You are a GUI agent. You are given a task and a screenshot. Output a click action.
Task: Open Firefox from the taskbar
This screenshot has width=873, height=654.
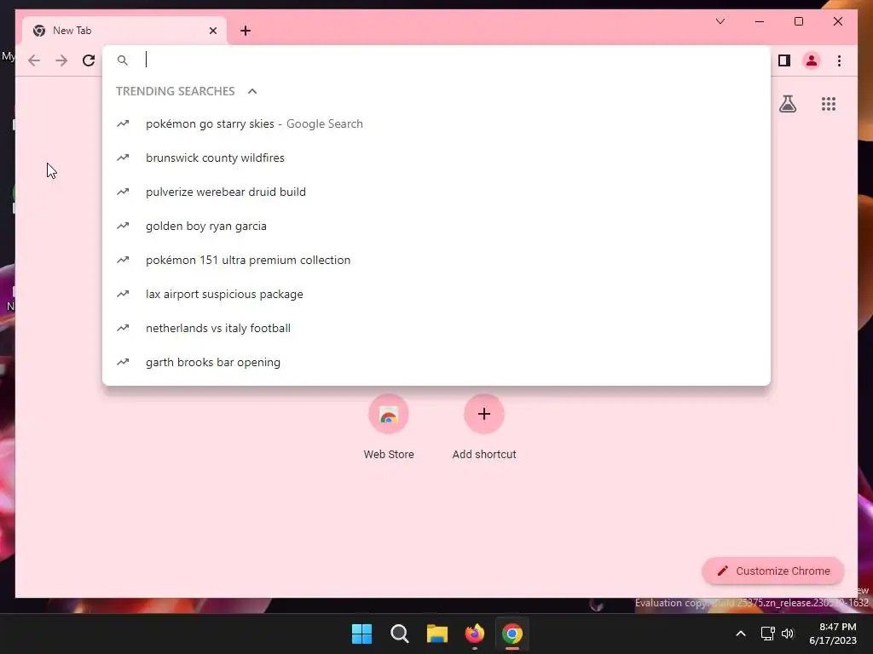pos(474,634)
